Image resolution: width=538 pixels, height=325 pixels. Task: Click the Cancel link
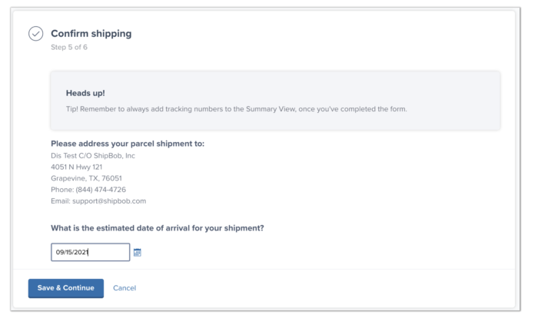125,288
